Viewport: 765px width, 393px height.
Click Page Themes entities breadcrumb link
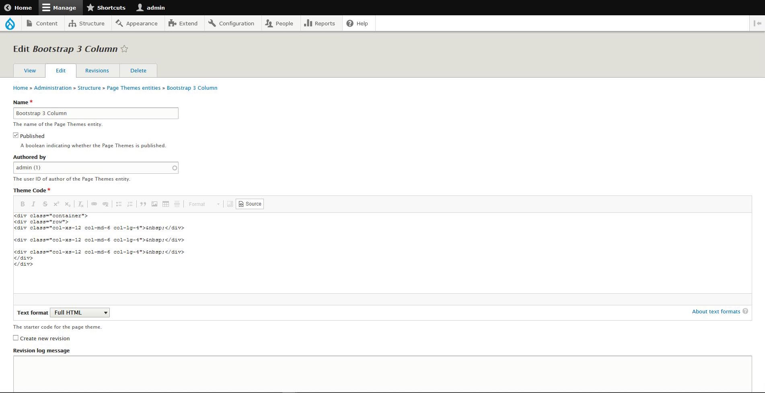point(134,88)
